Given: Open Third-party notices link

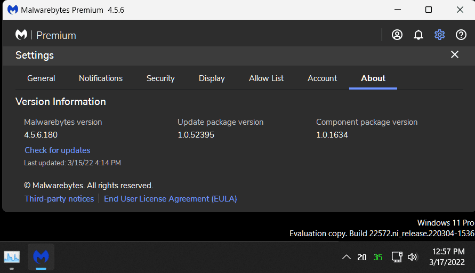Looking at the screenshot, I should pos(59,199).
